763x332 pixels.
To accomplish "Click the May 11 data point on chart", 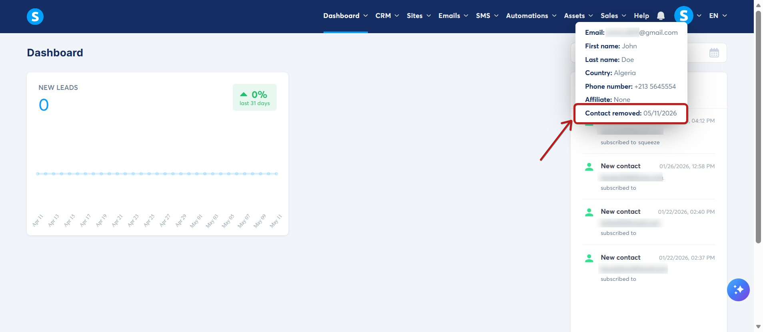I will [x=276, y=174].
